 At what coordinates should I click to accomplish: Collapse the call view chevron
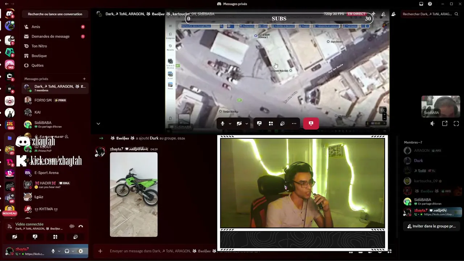(x=98, y=124)
